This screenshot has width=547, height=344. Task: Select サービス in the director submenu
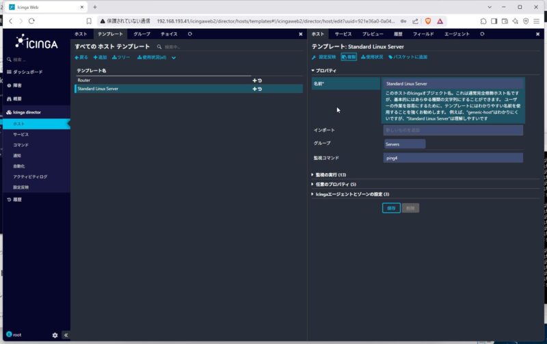pos(21,134)
